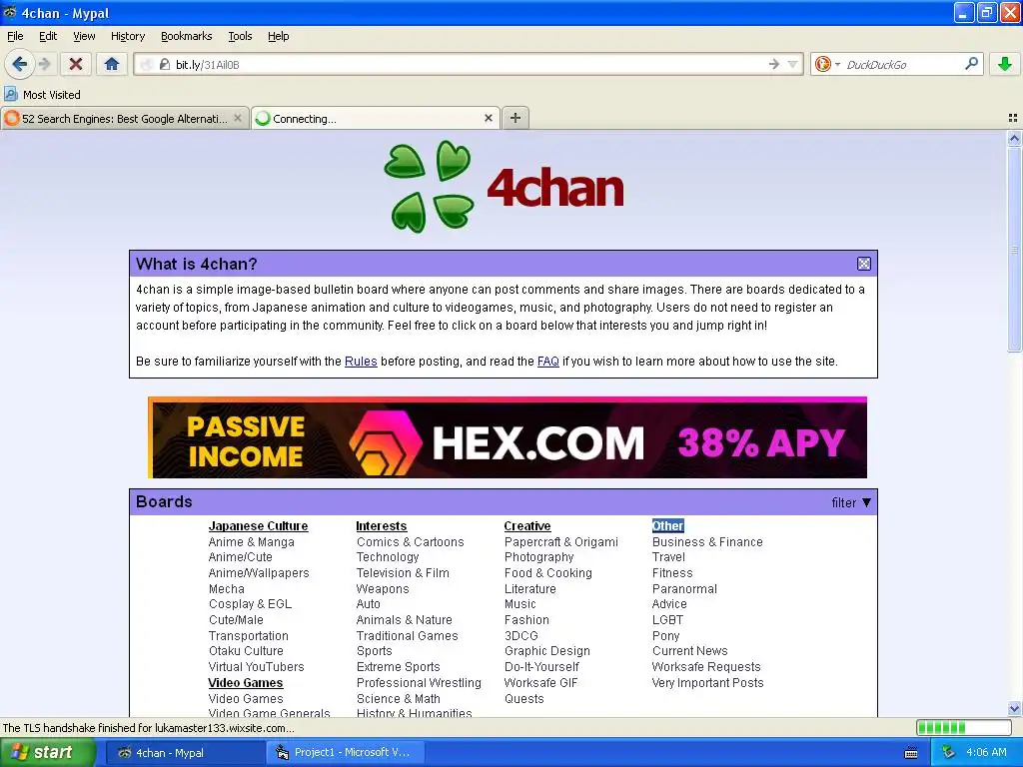The height and width of the screenshot is (767, 1023).
Task: Open the Virtual YouTubers board
Action: (x=257, y=667)
